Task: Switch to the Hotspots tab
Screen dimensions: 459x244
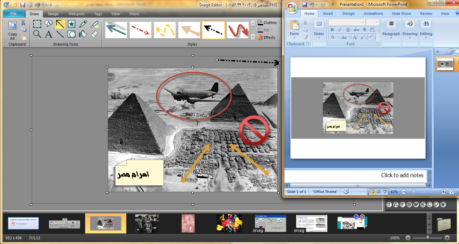Action: pos(76,14)
